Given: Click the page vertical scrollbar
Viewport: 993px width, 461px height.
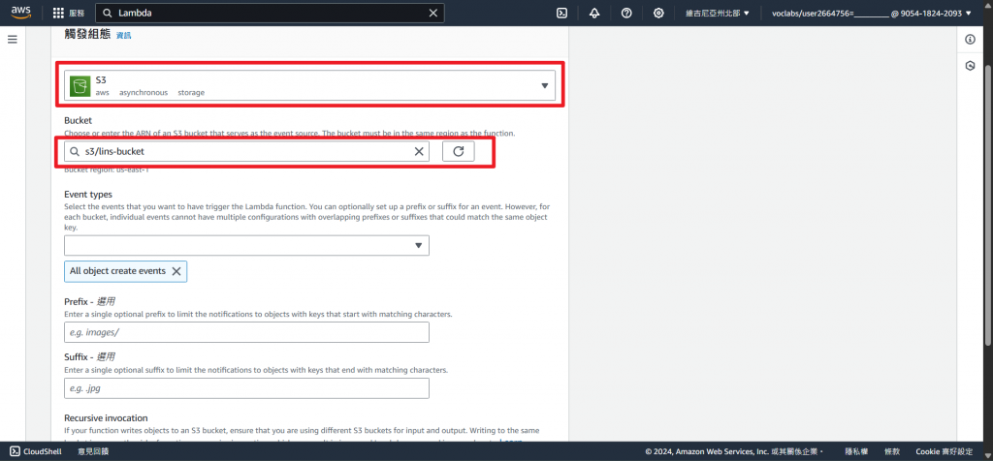Looking at the screenshot, I should pyautogui.click(x=988, y=203).
